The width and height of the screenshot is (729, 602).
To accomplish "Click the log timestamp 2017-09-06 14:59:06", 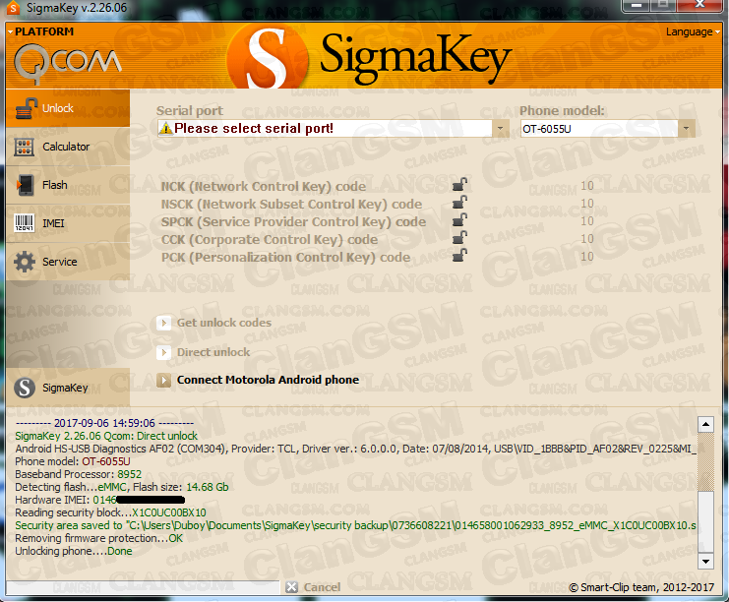I will pyautogui.click(x=104, y=423).
